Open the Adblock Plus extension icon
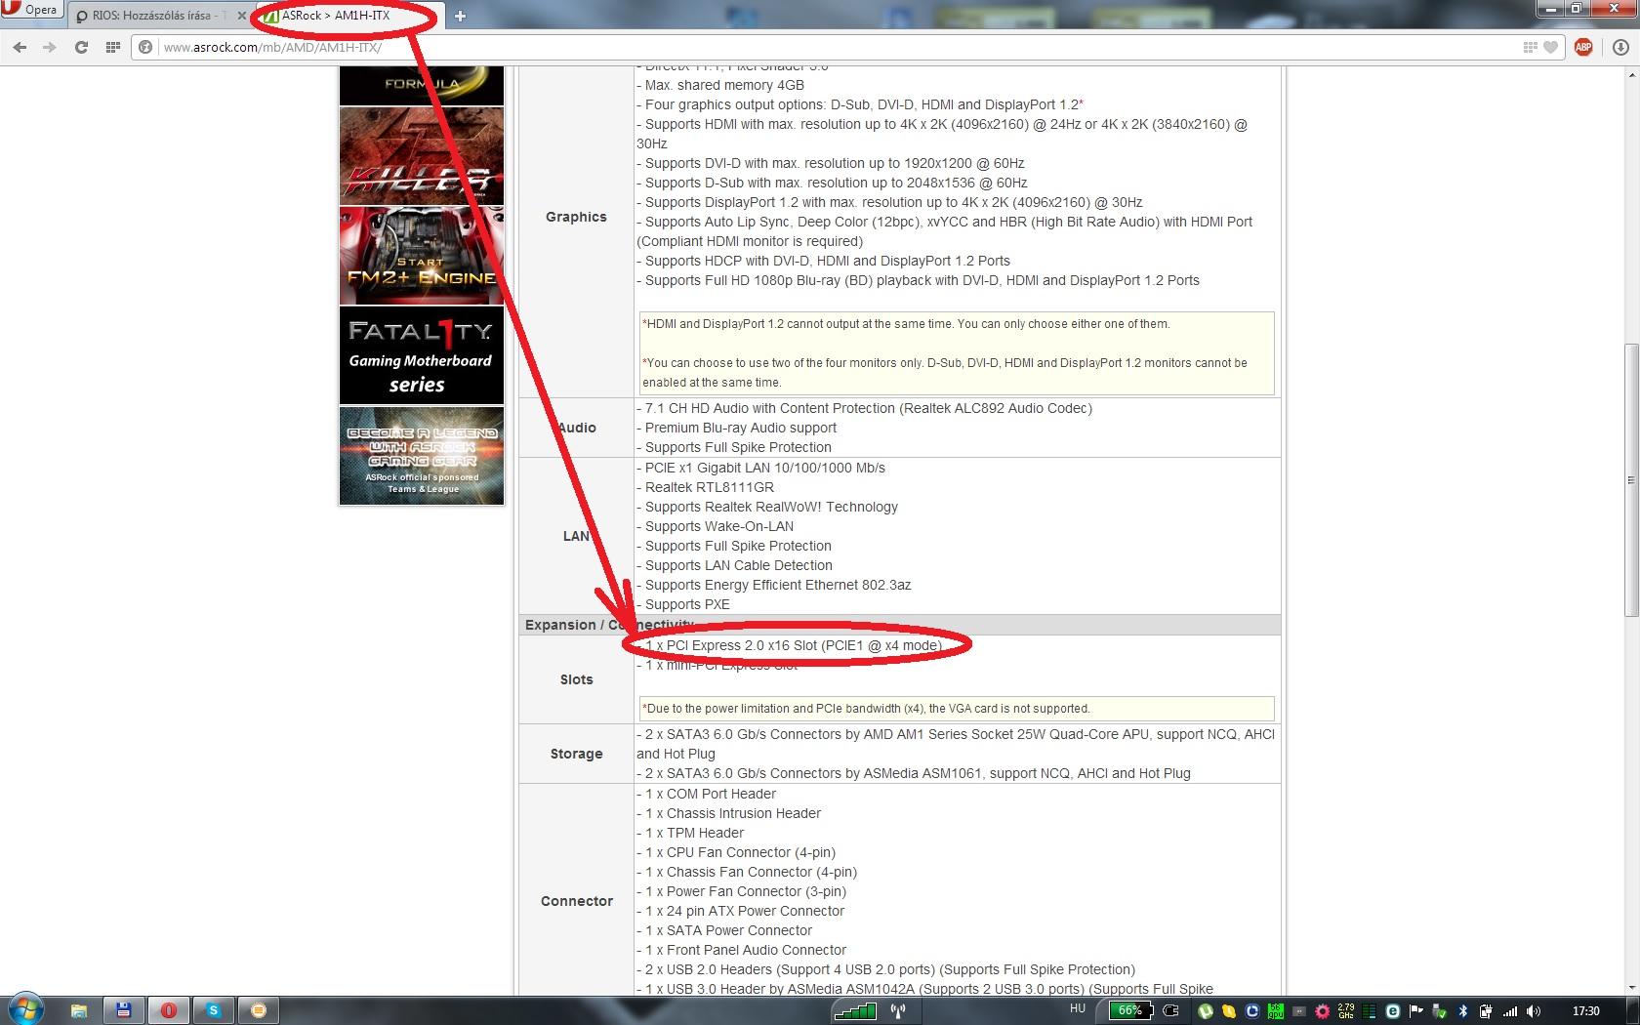The height and width of the screenshot is (1025, 1640). (x=1583, y=47)
